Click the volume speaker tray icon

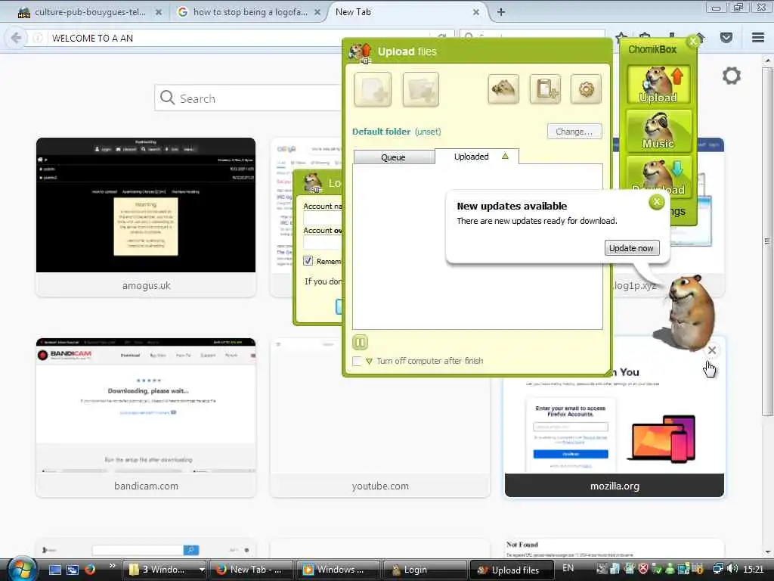pos(732,569)
